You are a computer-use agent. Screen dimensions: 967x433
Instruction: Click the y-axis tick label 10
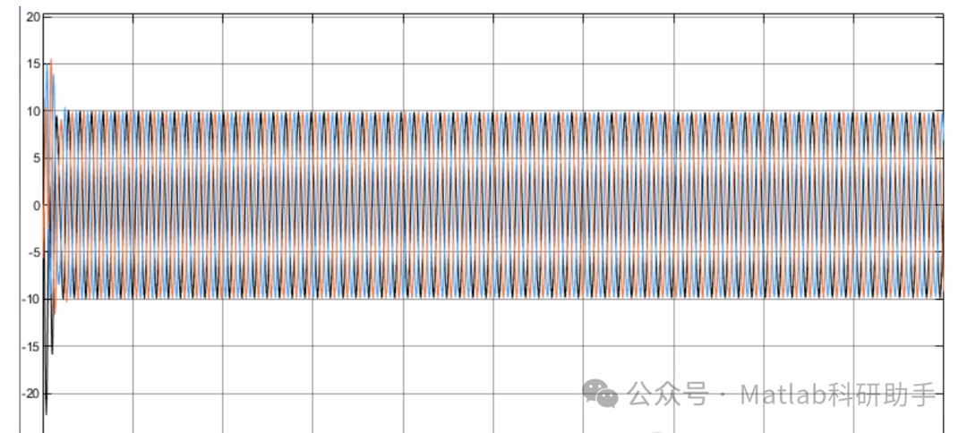pyautogui.click(x=32, y=111)
